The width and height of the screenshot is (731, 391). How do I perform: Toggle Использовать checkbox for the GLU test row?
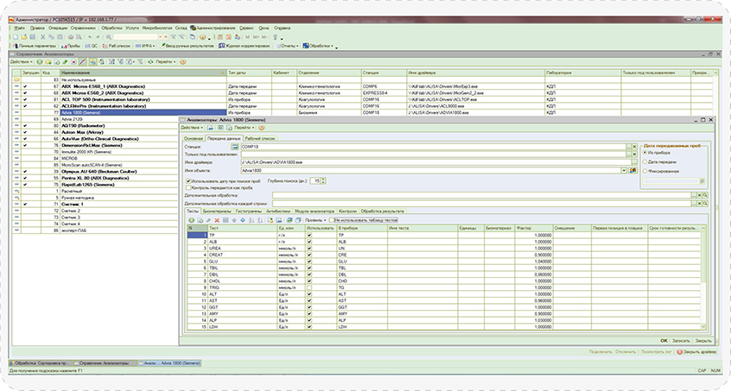coord(309,262)
